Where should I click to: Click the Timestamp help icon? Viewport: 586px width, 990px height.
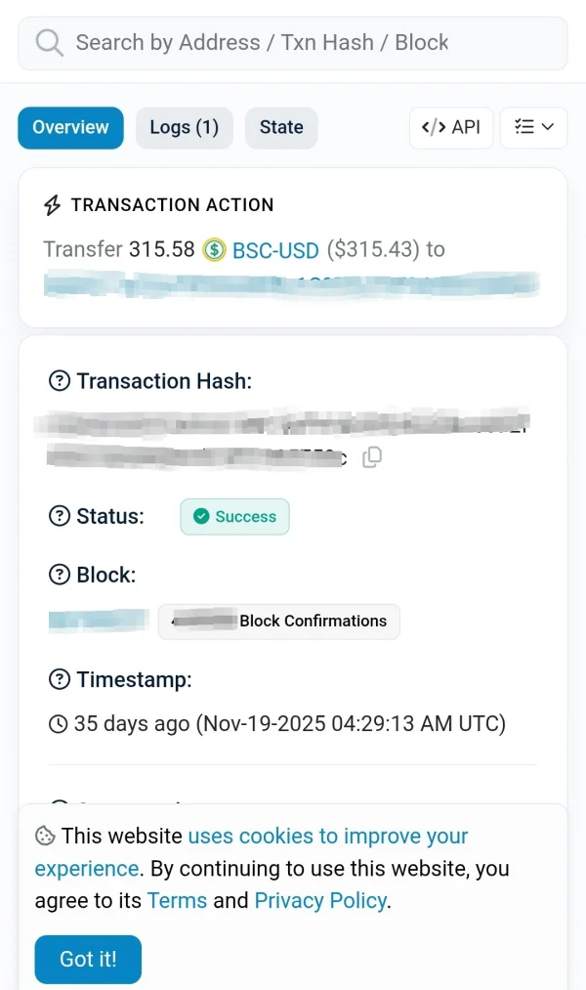[x=60, y=679]
